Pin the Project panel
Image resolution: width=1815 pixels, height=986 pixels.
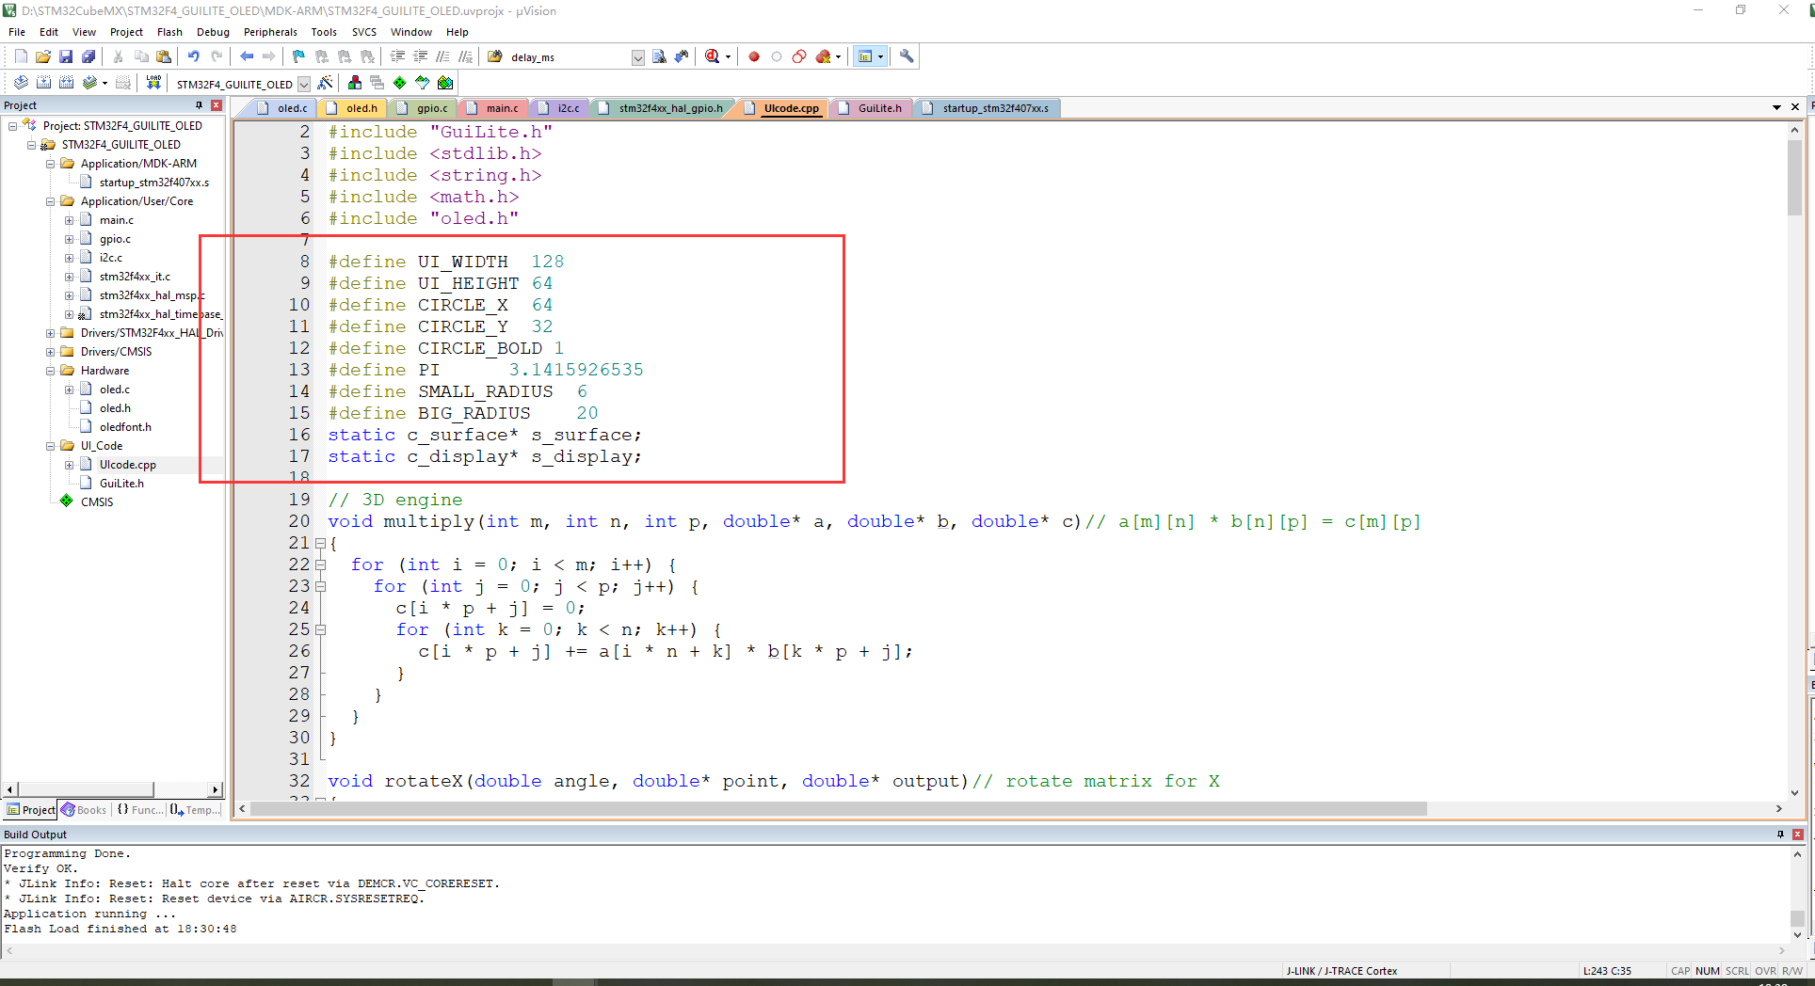[200, 104]
